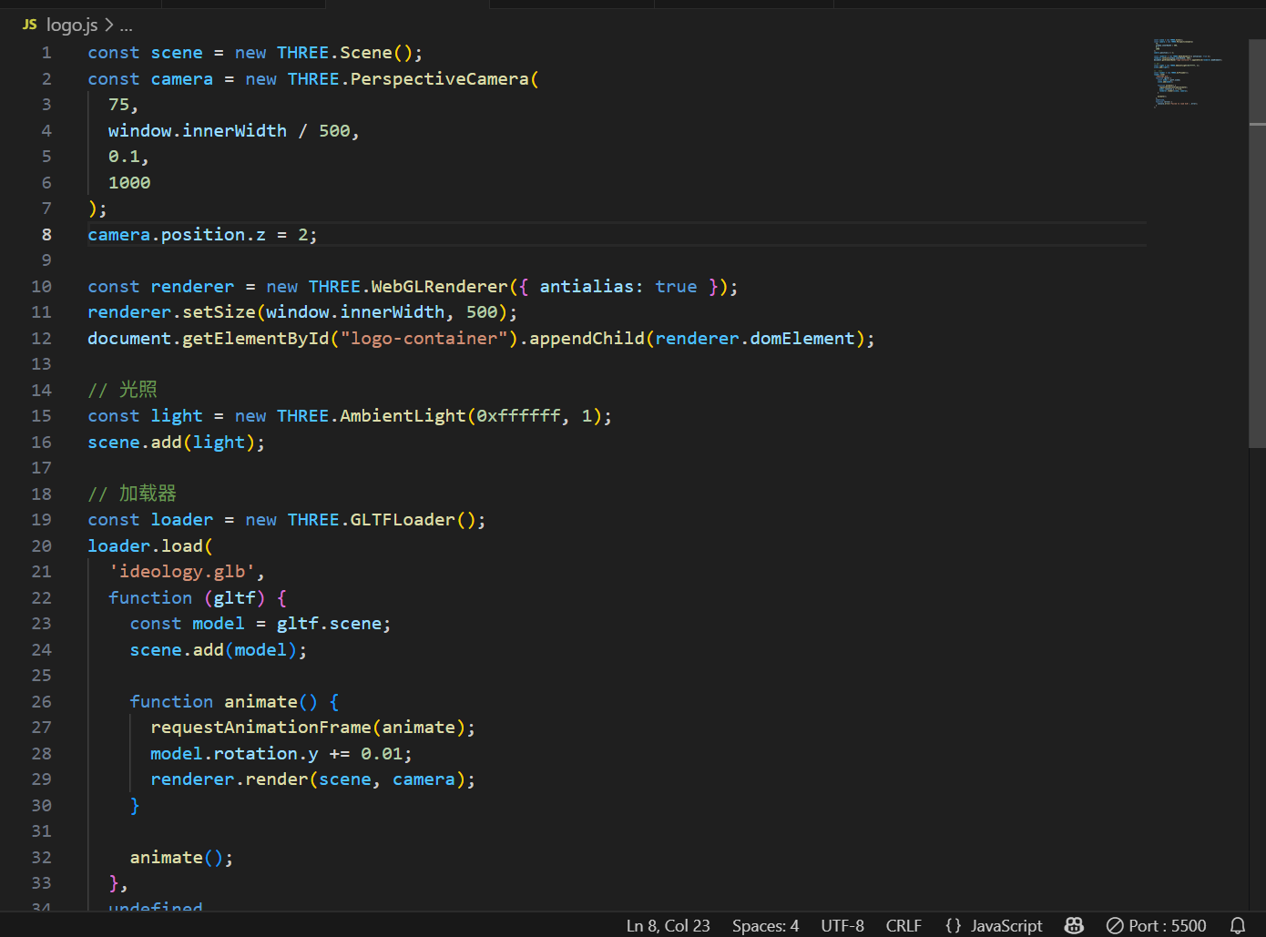The height and width of the screenshot is (937, 1266).
Task: Click the vertical scrollbar thumb
Action: point(1257,243)
